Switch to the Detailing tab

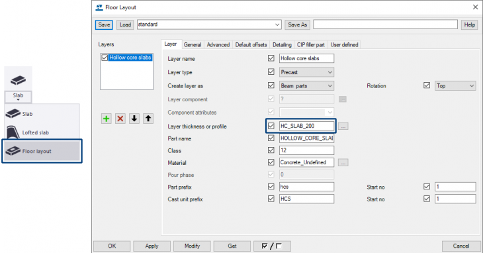(282, 44)
